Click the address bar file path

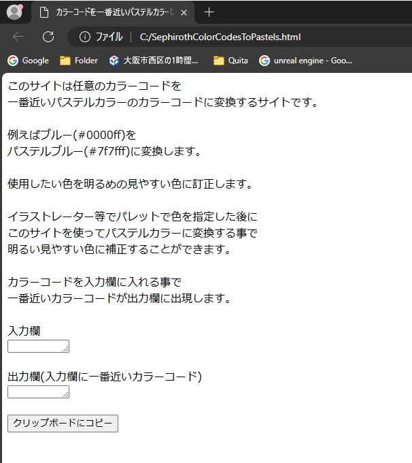(x=220, y=37)
